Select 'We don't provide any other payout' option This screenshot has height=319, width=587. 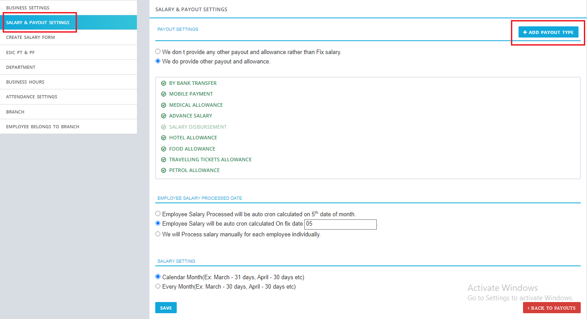tap(158, 52)
